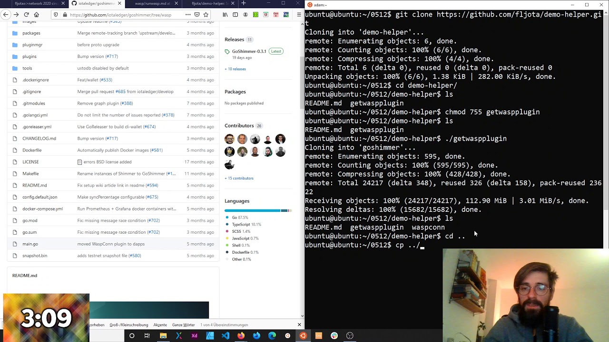Open Adobe XD from taskbar
This screenshot has height=342, width=609.
[x=194, y=336]
